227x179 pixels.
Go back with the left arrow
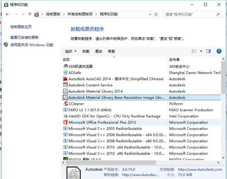pos(7,14)
